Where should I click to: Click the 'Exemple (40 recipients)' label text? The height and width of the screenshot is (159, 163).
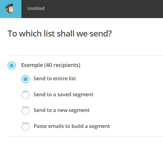coord(51,65)
